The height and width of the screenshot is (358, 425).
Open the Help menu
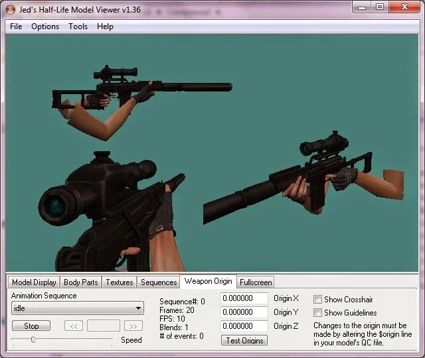coord(105,27)
